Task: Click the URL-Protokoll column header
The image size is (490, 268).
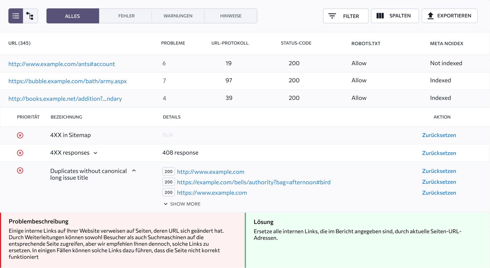Action: [230, 43]
